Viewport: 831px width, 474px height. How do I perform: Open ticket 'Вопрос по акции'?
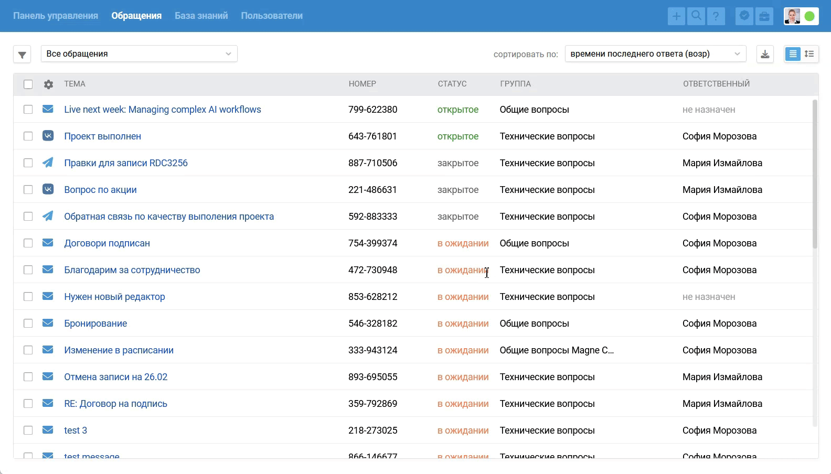pos(100,190)
